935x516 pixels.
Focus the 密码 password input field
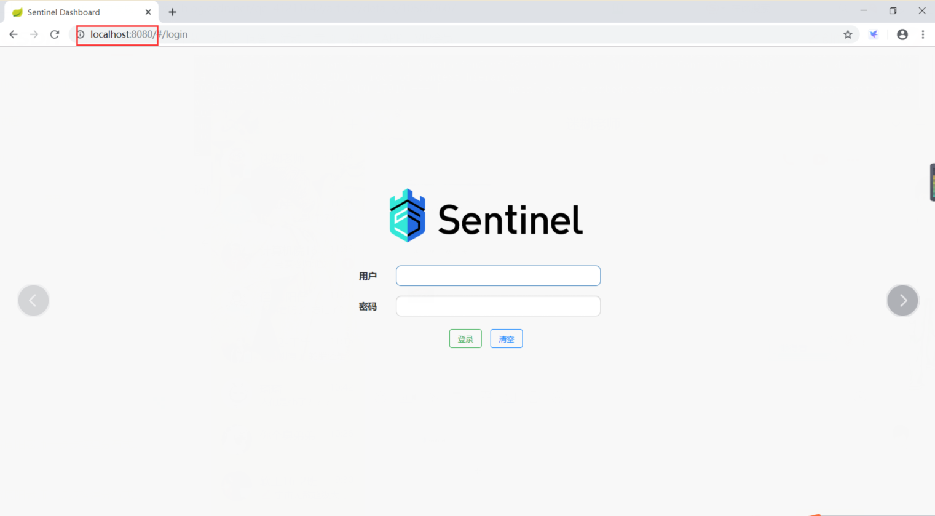(x=498, y=306)
